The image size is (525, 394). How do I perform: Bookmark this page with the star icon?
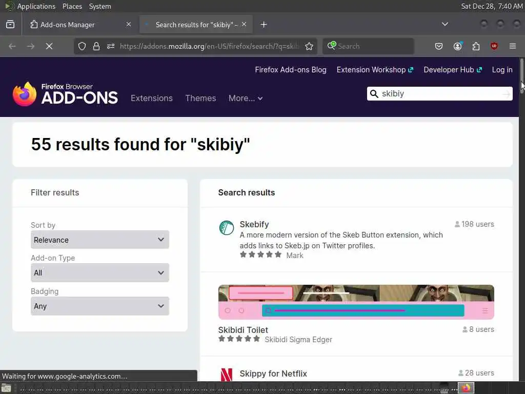click(x=309, y=46)
